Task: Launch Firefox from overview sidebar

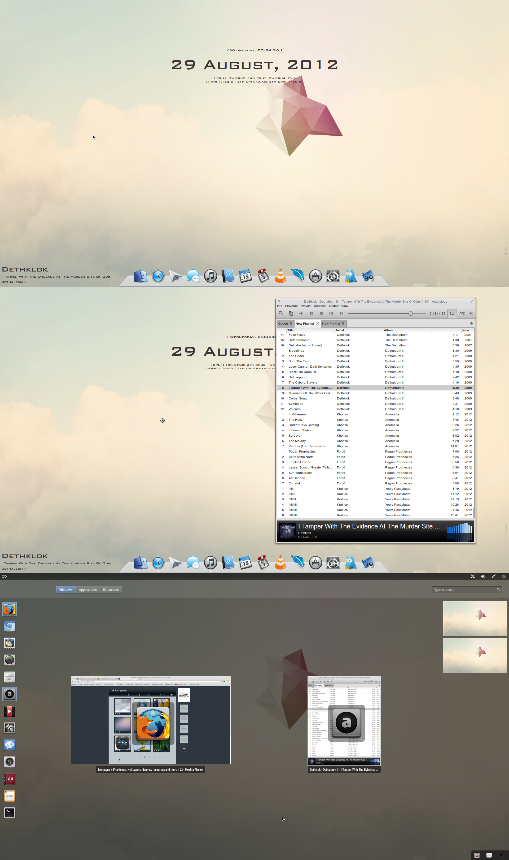Action: point(10,609)
